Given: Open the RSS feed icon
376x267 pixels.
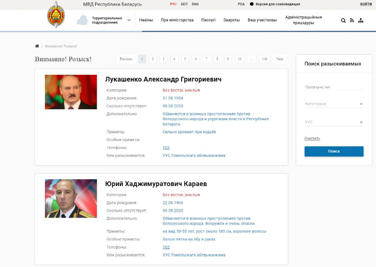Looking at the screenshot, I should pos(352,20).
